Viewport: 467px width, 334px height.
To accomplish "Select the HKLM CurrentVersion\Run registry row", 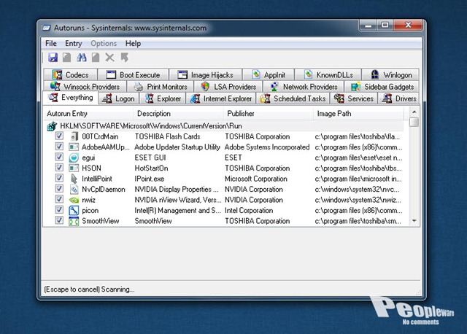I will tap(225, 126).
